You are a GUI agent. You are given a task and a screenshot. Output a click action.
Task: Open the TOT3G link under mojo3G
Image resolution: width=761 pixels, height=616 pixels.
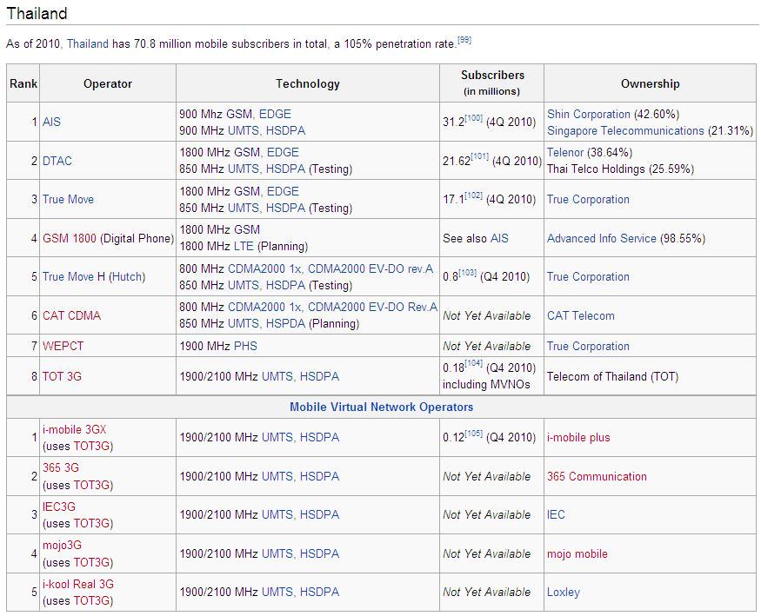point(91,562)
